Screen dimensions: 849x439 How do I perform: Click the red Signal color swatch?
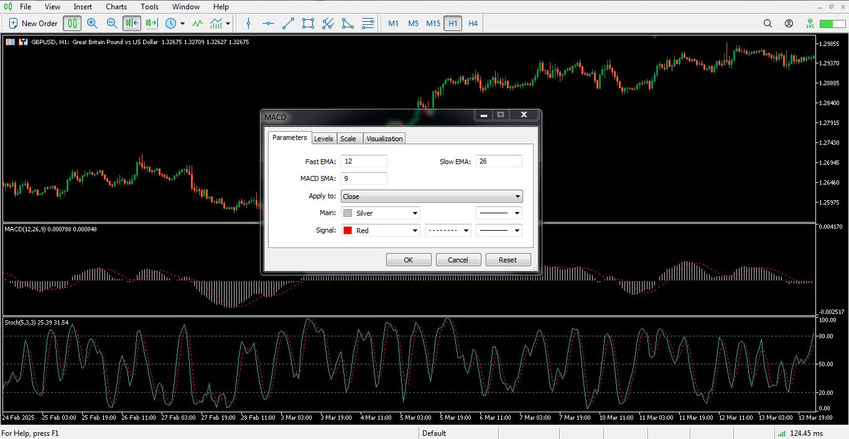[x=348, y=231]
